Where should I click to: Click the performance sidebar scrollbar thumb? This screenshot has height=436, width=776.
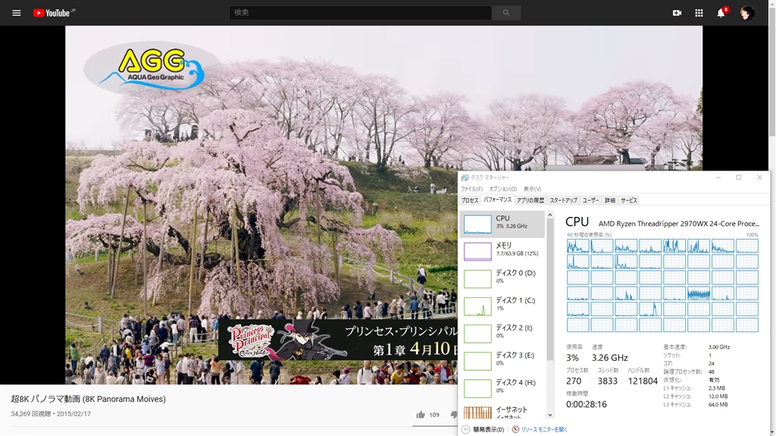550,290
